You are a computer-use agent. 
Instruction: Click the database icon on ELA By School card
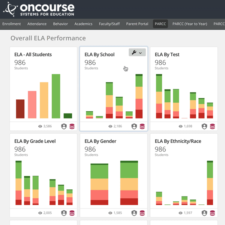(142, 126)
